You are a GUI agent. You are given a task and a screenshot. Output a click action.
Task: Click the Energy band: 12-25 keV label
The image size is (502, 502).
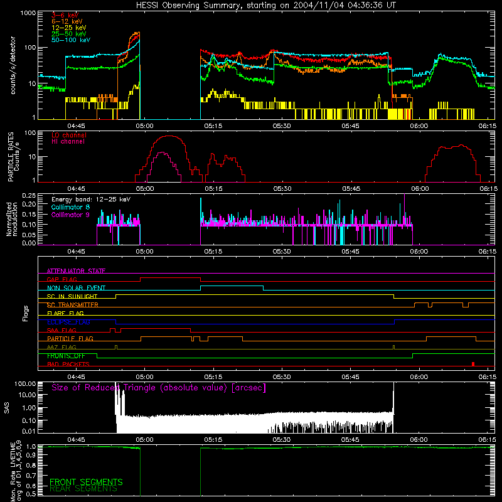point(91,200)
